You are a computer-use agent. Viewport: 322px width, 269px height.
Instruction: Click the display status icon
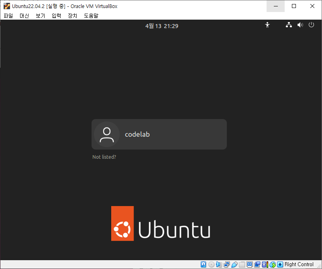point(249,265)
